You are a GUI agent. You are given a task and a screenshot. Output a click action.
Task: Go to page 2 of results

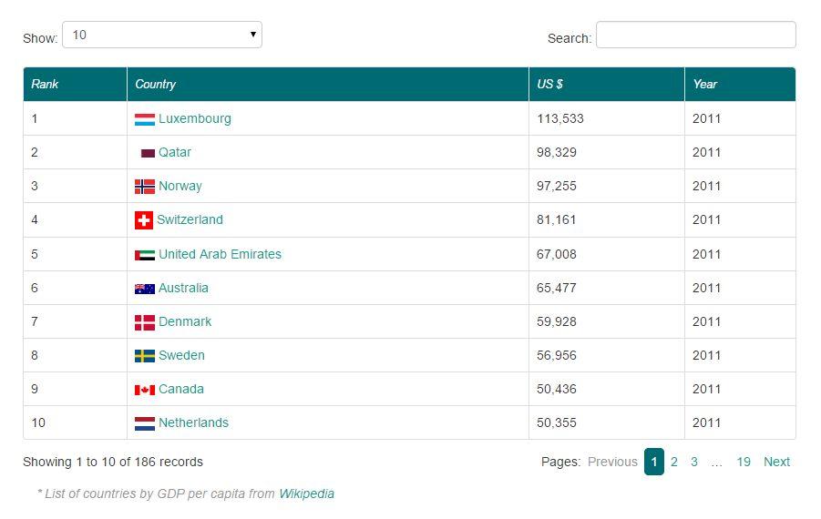[x=674, y=462]
